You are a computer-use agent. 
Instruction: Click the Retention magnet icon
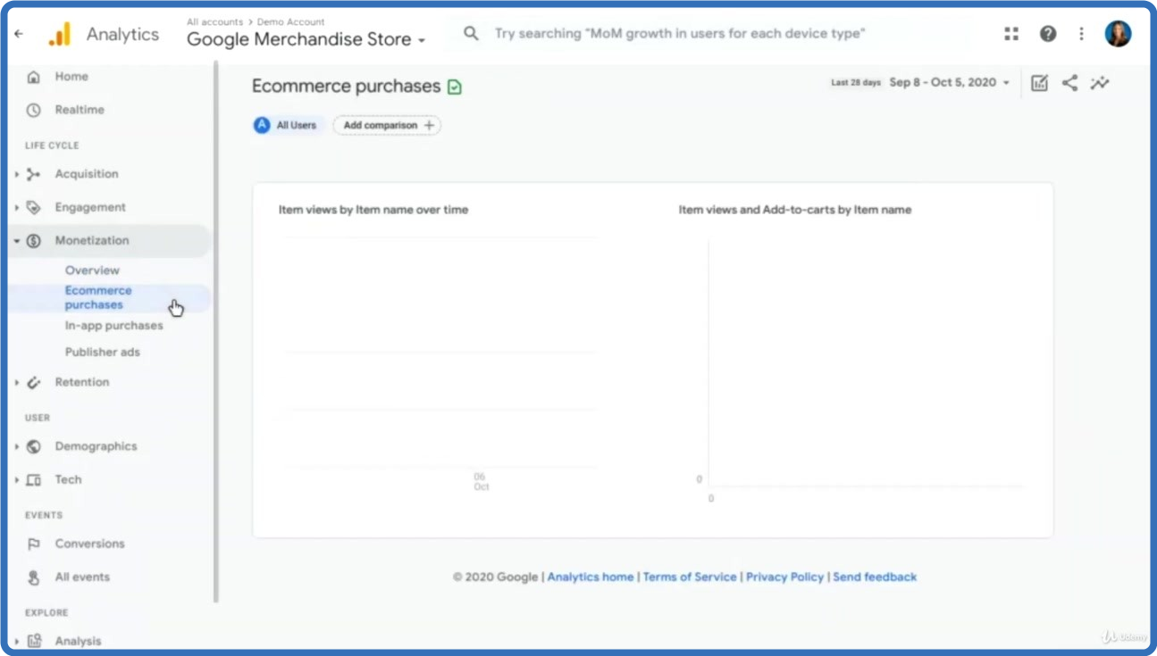coord(34,382)
